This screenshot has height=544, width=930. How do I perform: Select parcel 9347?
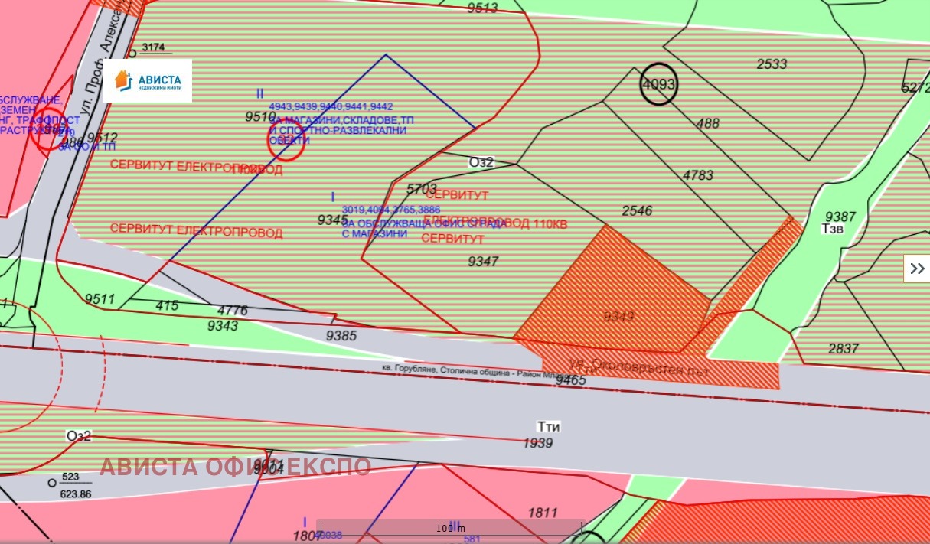(483, 262)
